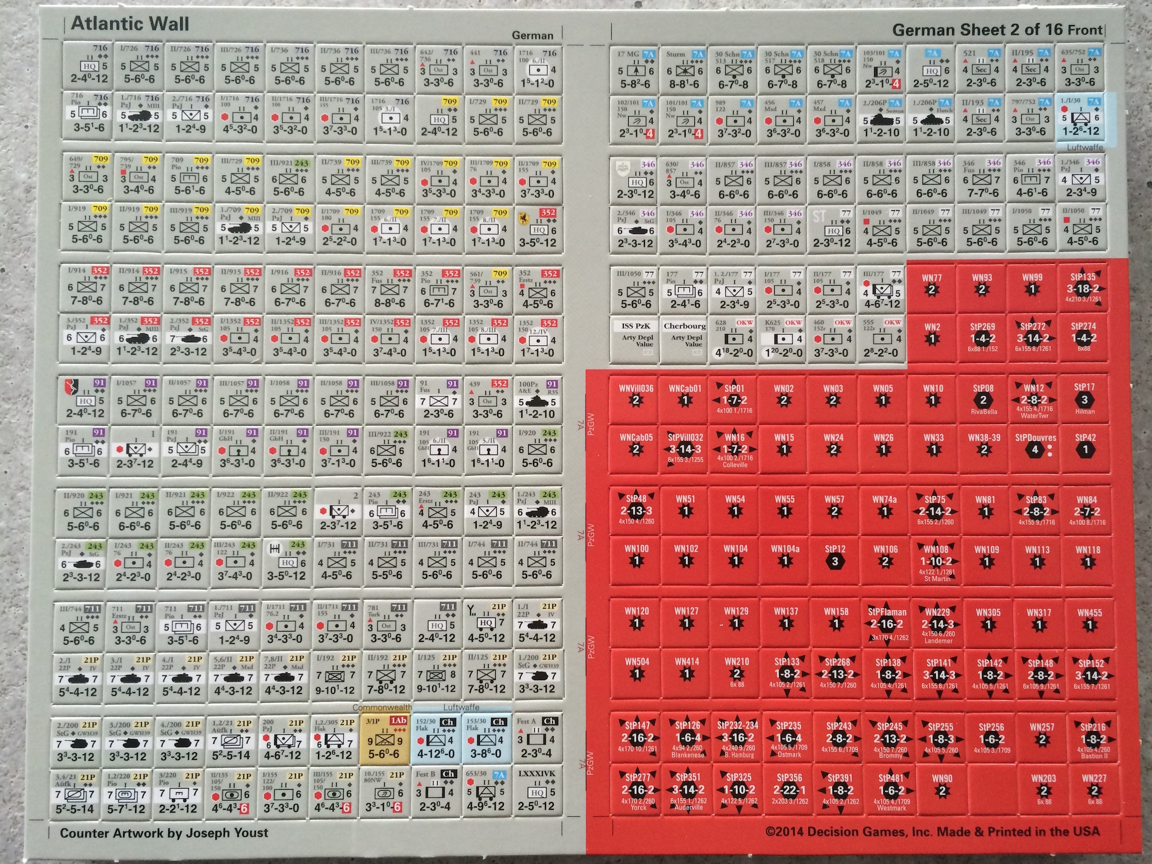Click the Decision Games copyright text
The width and height of the screenshot is (1152, 864).
pos(932,831)
